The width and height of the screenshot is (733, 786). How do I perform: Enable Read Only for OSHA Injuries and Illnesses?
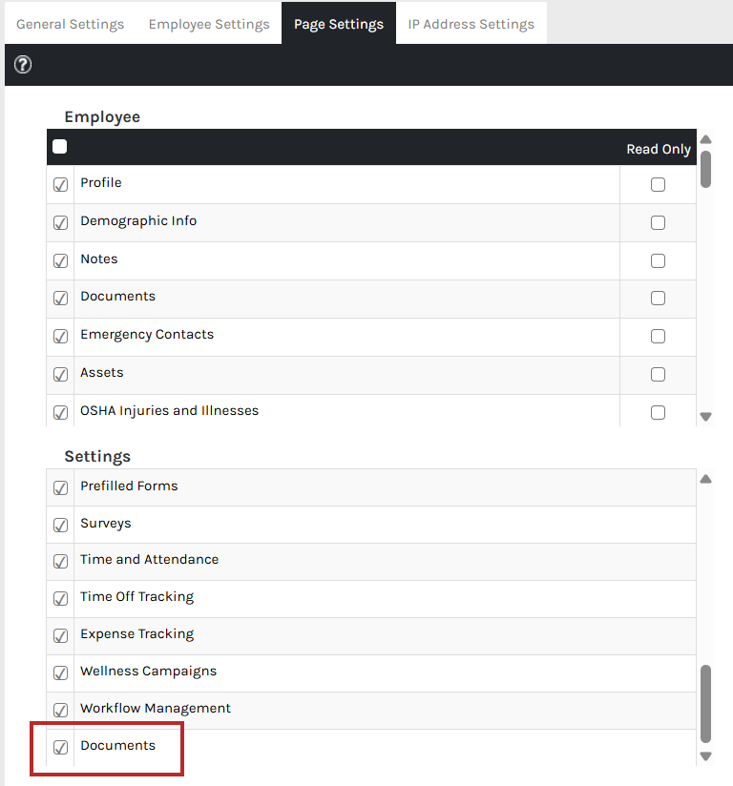pyautogui.click(x=658, y=412)
